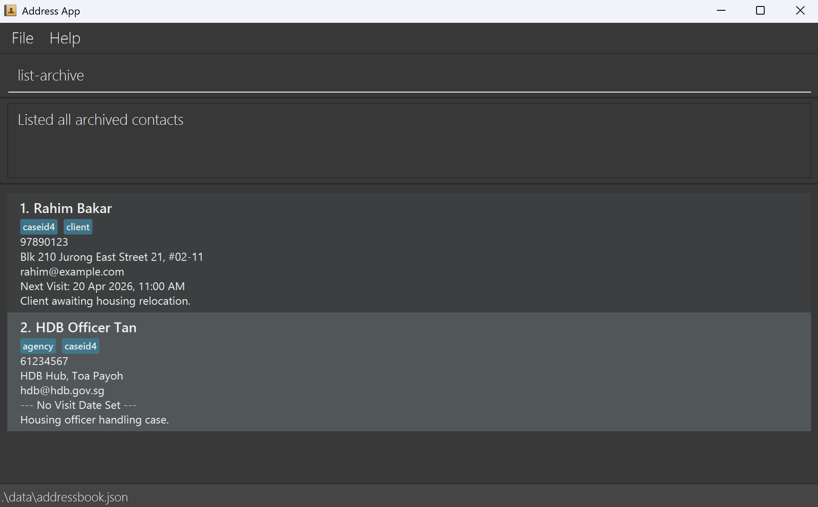Click Rahim Bakar's phone number 97890123
The height and width of the screenshot is (507, 818).
click(x=44, y=242)
